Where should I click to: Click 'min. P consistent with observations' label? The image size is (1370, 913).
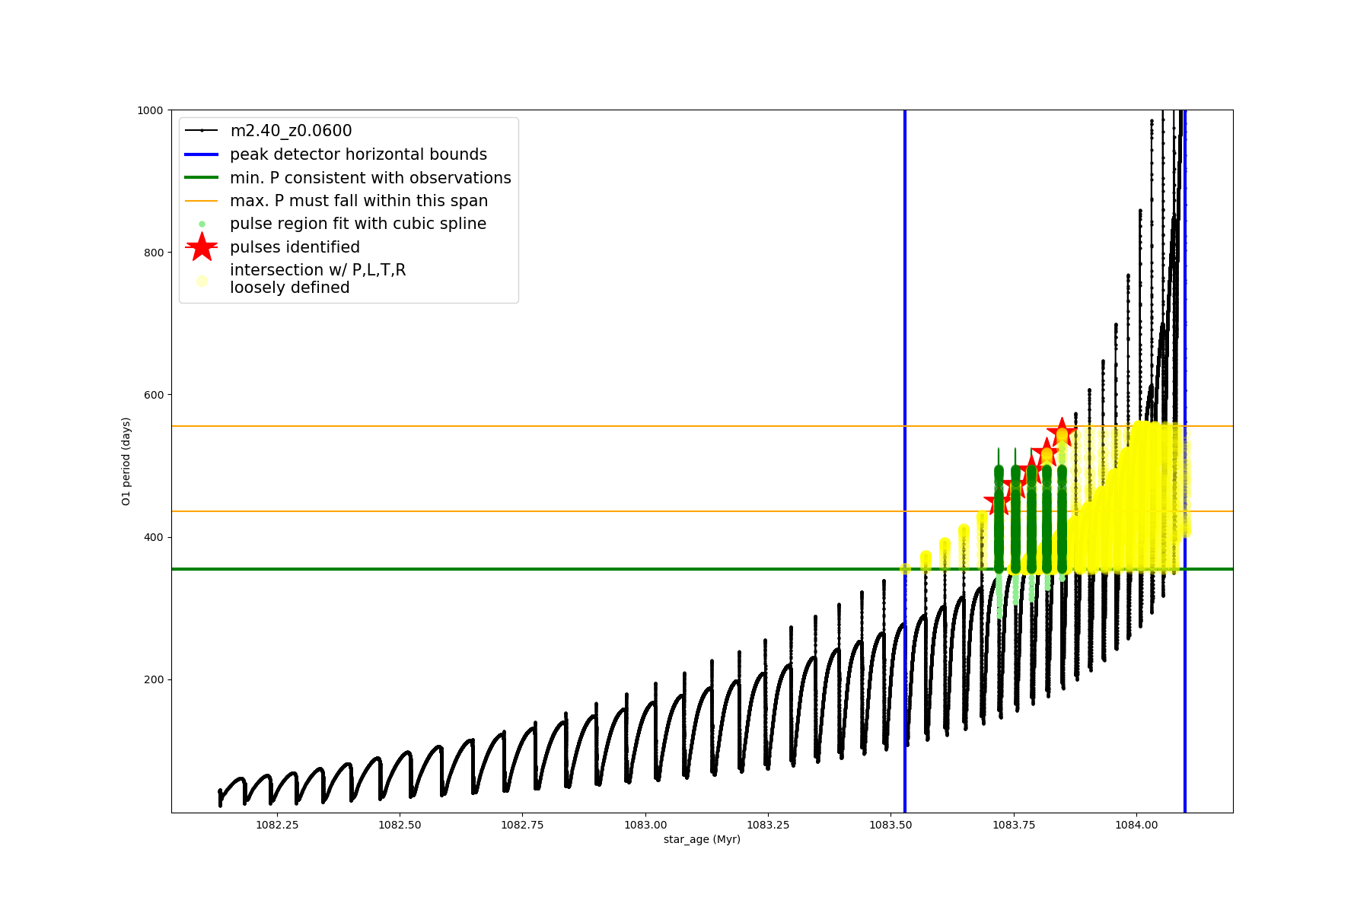370,178
